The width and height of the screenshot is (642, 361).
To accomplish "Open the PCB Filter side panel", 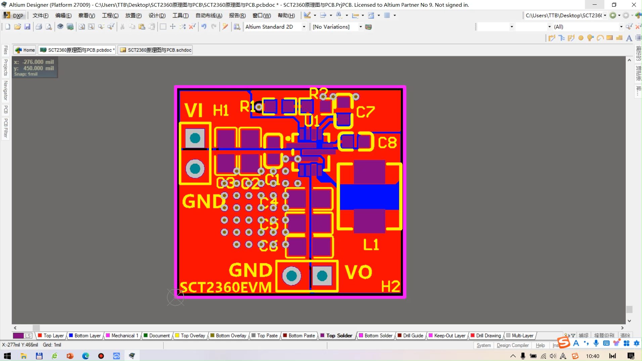I will [x=5, y=128].
